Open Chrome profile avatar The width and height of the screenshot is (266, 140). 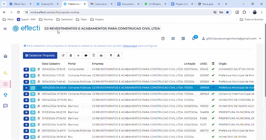(255, 12)
